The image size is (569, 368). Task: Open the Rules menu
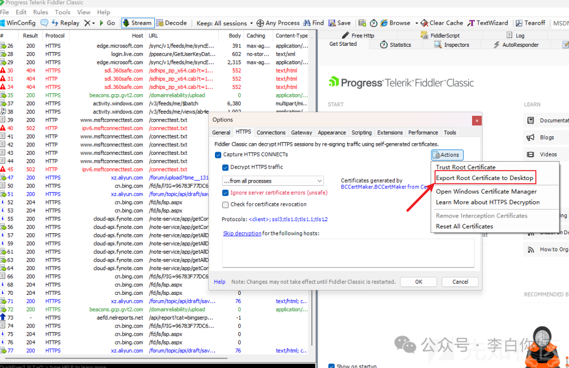pyautogui.click(x=40, y=12)
